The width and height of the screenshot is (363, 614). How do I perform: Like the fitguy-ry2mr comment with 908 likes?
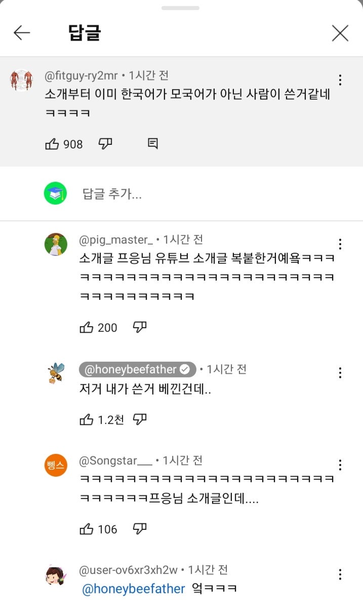coord(53,144)
